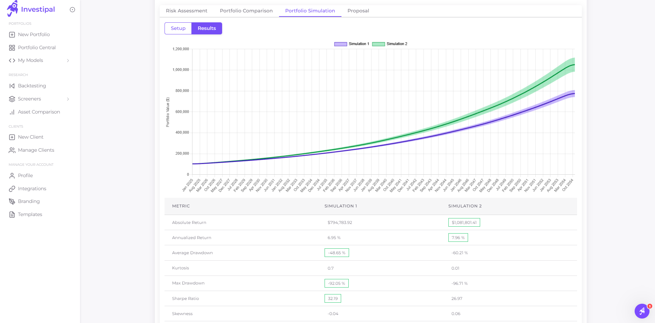Click the Branding icon
Screen dimensions: 655x323
pyautogui.click(x=12, y=201)
